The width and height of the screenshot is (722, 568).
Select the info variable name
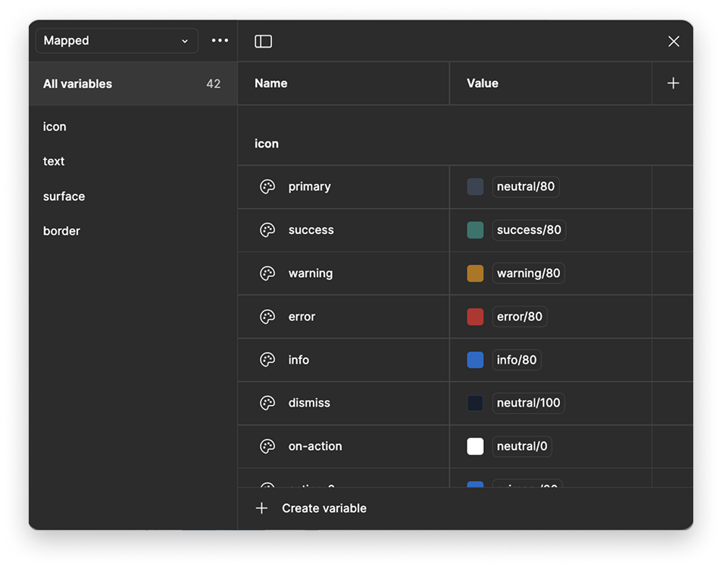298,360
